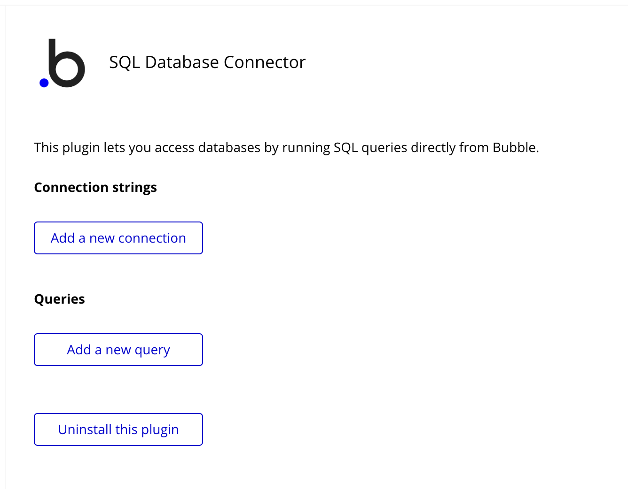The image size is (628, 489).
Task: Click the word "SQL" in the plugin title
Action: [x=125, y=62]
